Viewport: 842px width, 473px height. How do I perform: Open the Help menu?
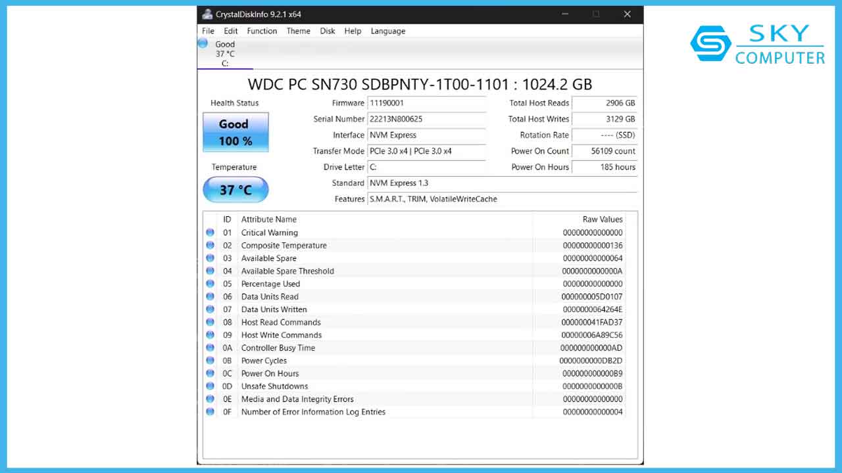pyautogui.click(x=353, y=31)
